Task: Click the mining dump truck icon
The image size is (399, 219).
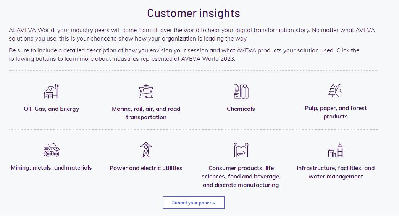Action: [x=52, y=150]
